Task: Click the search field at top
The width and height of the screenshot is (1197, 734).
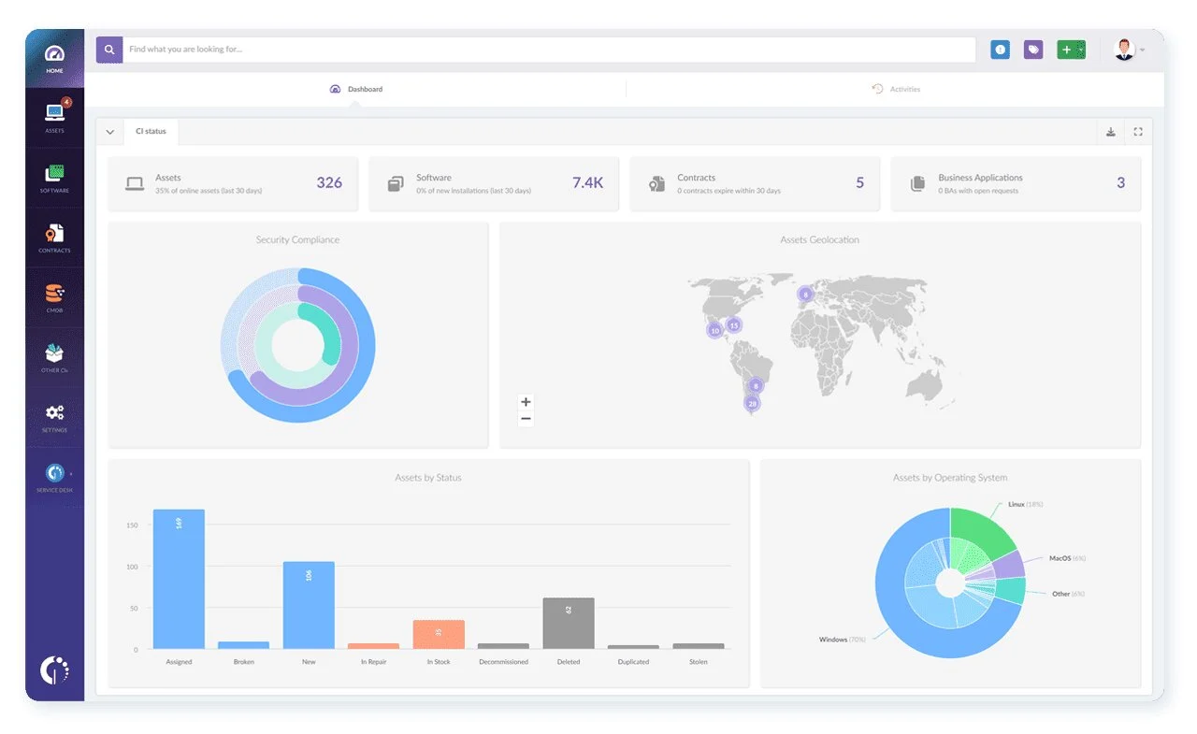Action: [550, 50]
